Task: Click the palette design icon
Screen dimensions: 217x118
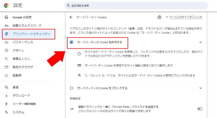Action: coord(6,50)
